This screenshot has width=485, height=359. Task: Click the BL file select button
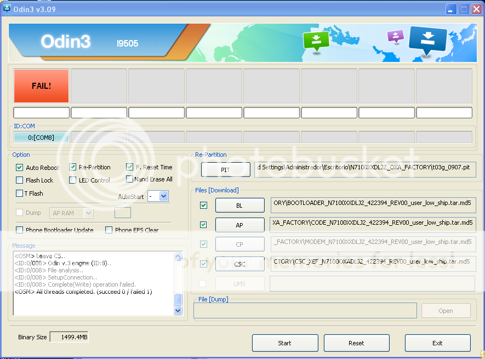(x=239, y=206)
